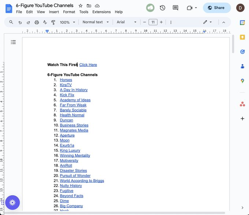
Task: Open the Magnates Media link
Action: [74, 130]
